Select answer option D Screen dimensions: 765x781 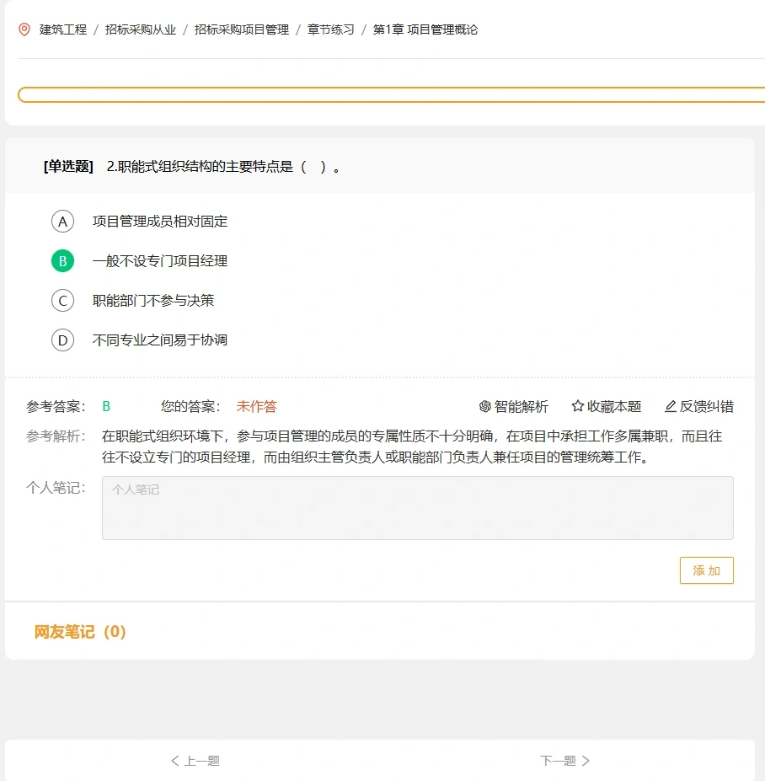pyautogui.click(x=62, y=340)
